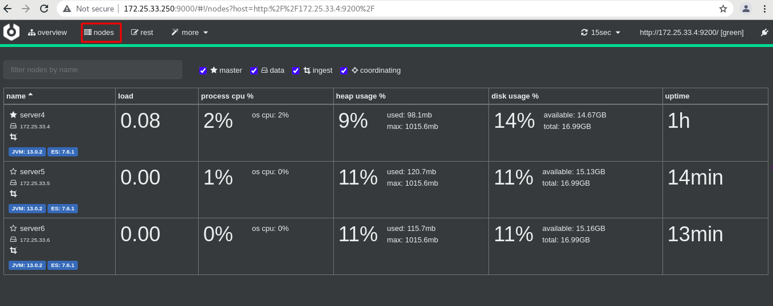
Task: Expand the more menu
Action: click(x=190, y=33)
